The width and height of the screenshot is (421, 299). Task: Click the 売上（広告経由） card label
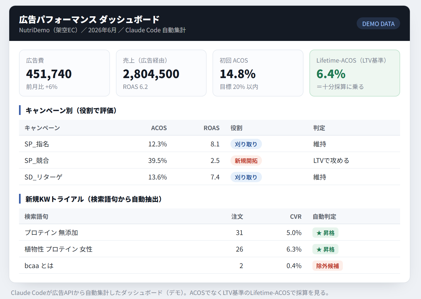pyautogui.click(x=146, y=60)
